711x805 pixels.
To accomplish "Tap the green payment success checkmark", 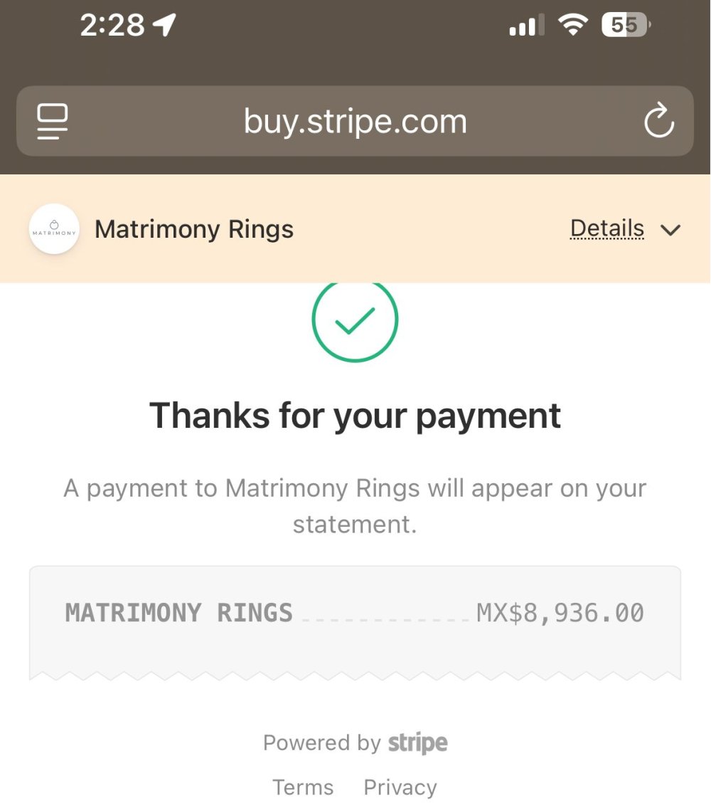I will pyautogui.click(x=355, y=320).
